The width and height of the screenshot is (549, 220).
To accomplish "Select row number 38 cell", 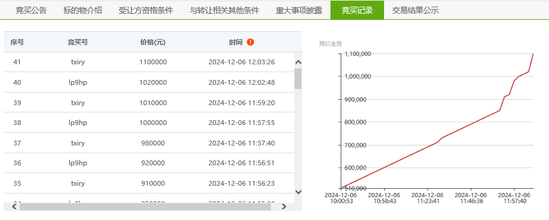I will [17, 123].
